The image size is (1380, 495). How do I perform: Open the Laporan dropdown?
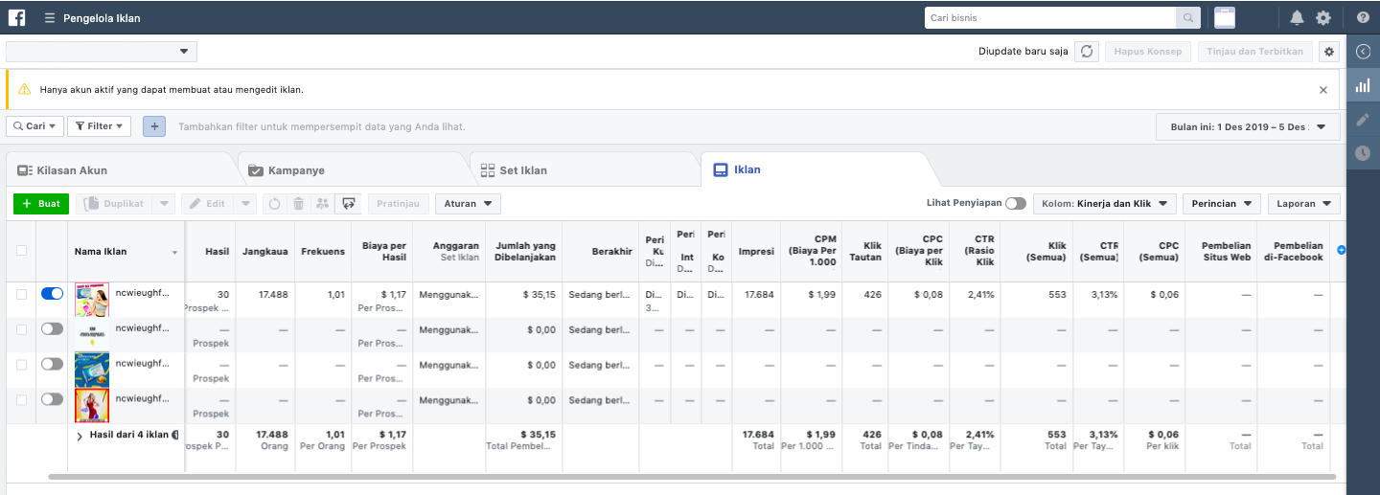[1303, 204]
